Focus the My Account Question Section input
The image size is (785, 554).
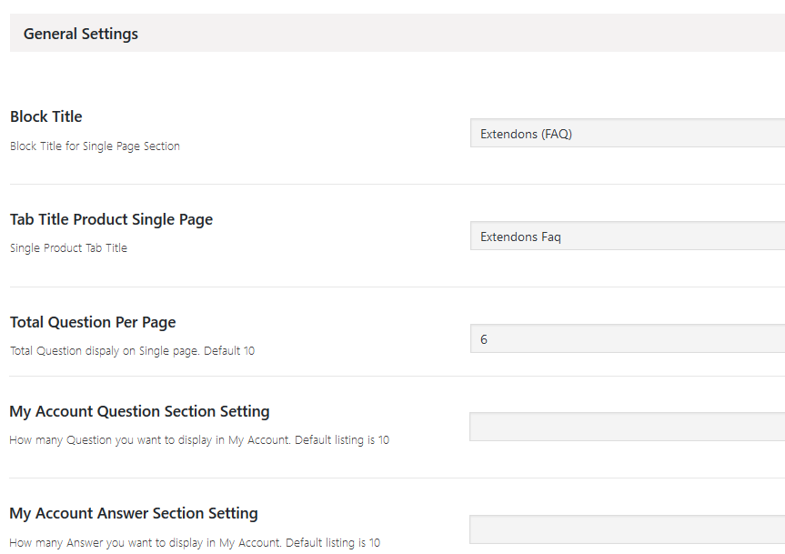point(628,427)
